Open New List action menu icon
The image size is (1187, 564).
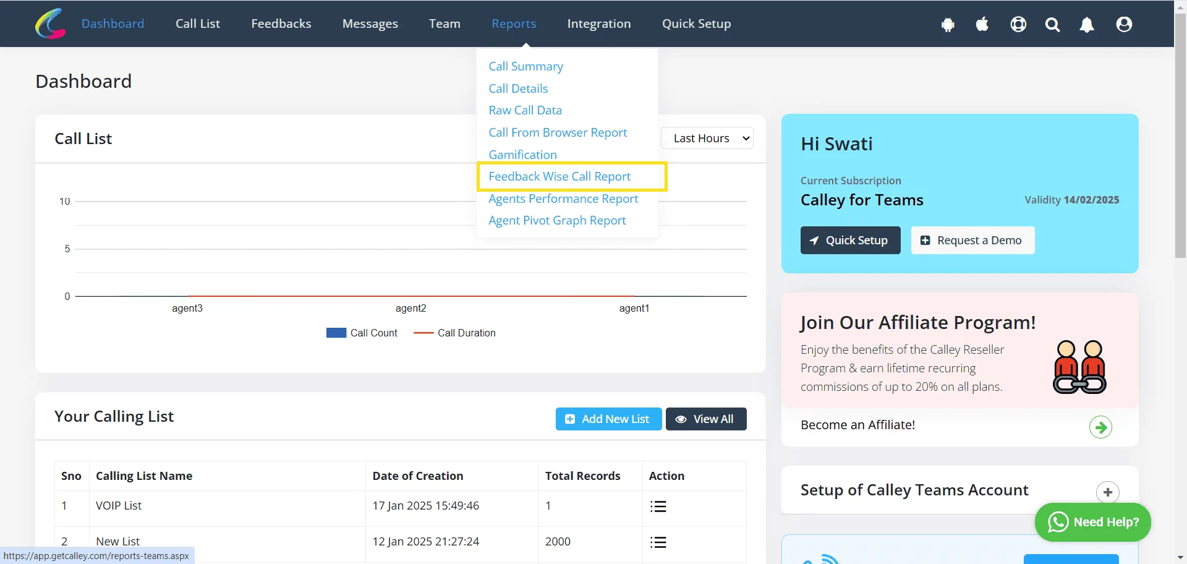click(658, 542)
